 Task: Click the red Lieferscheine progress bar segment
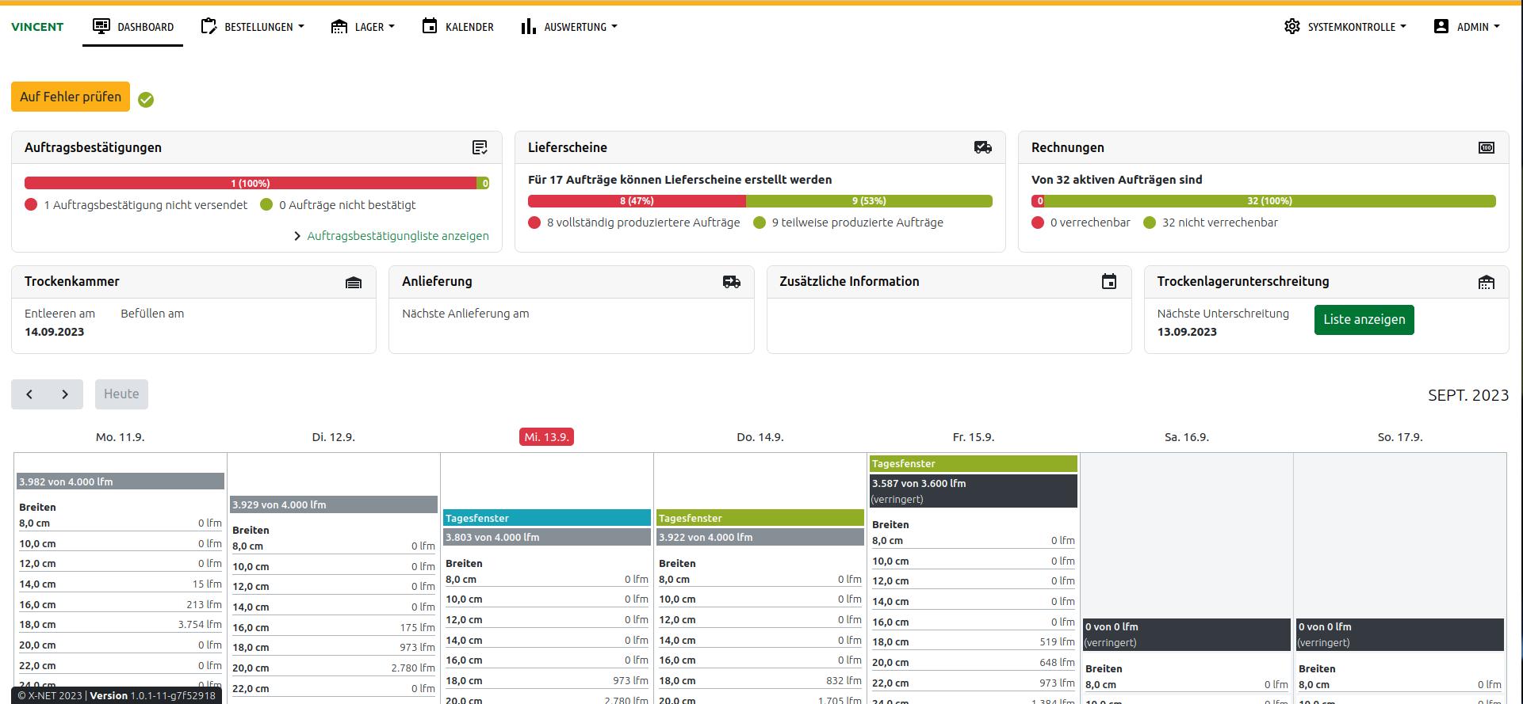(636, 201)
